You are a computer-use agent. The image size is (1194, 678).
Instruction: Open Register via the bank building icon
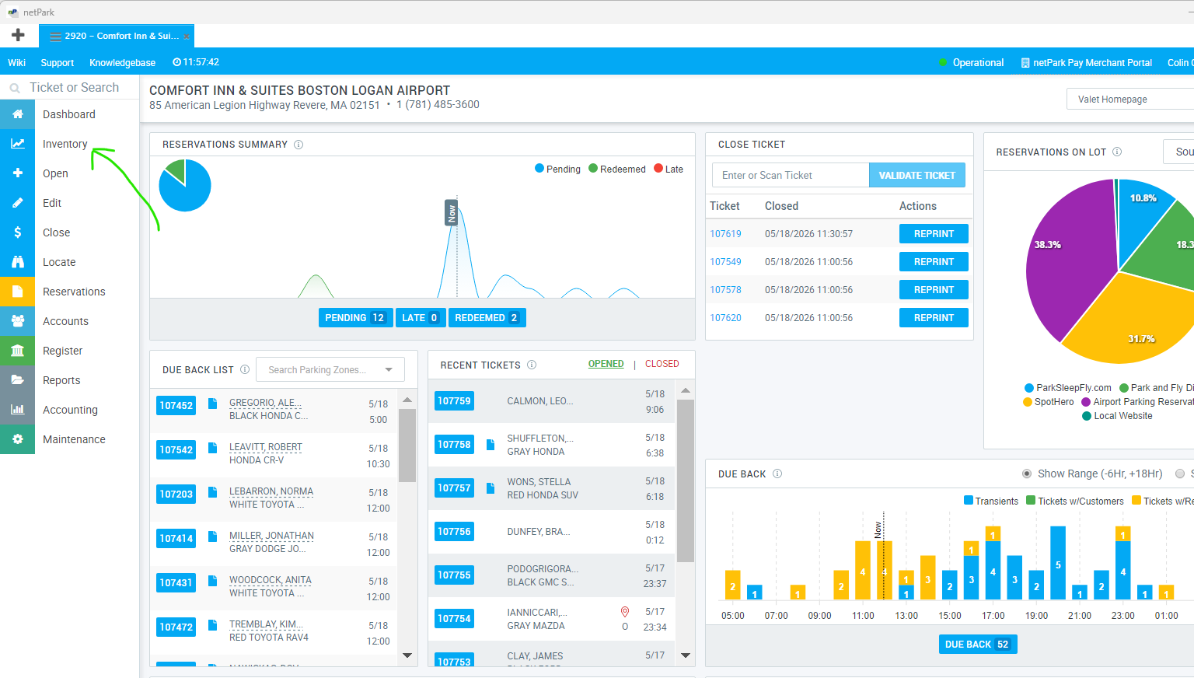[17, 351]
